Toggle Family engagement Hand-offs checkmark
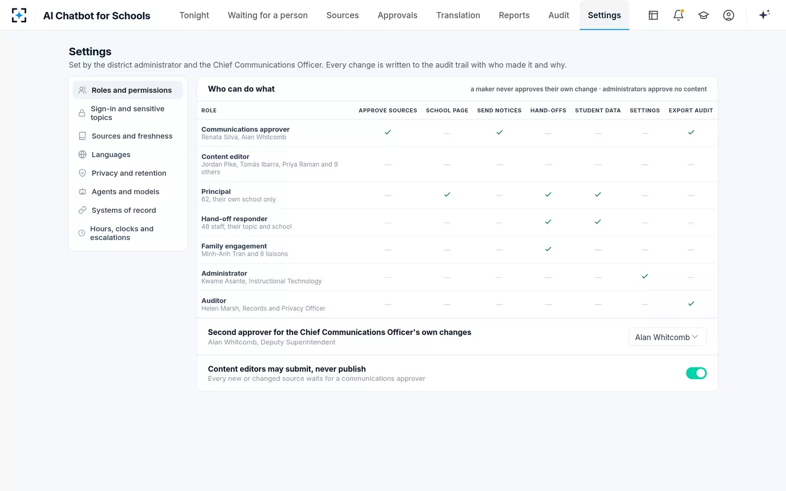The height and width of the screenshot is (491, 786). [548, 249]
